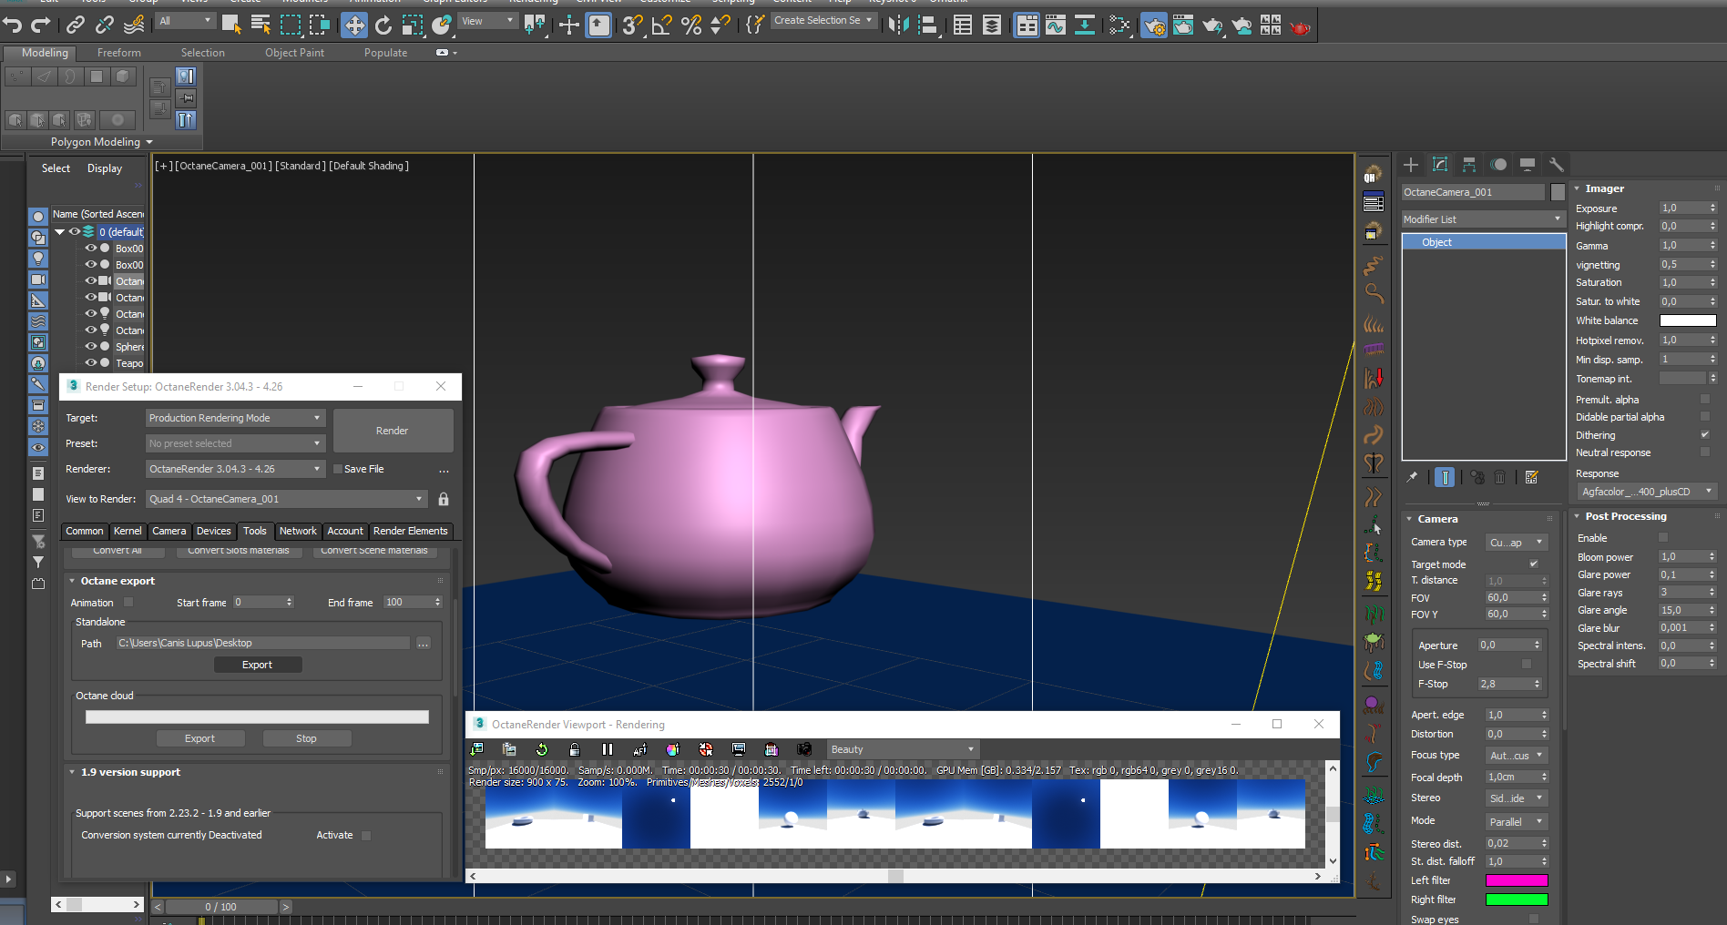Enable Post Processing checkbox
The height and width of the screenshot is (925, 1727).
(x=1663, y=537)
